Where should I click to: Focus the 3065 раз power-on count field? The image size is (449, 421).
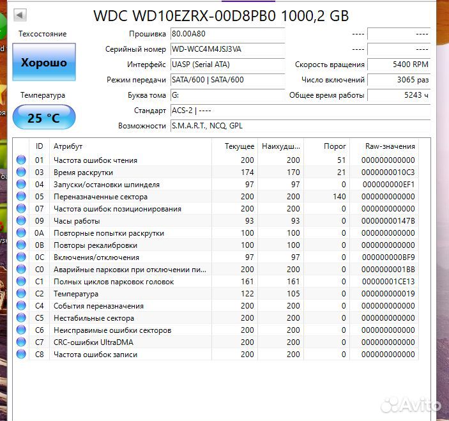coord(399,80)
